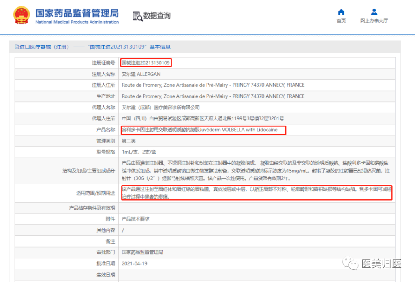
Task: Click the 注册人住所 address value
Action: point(213,85)
